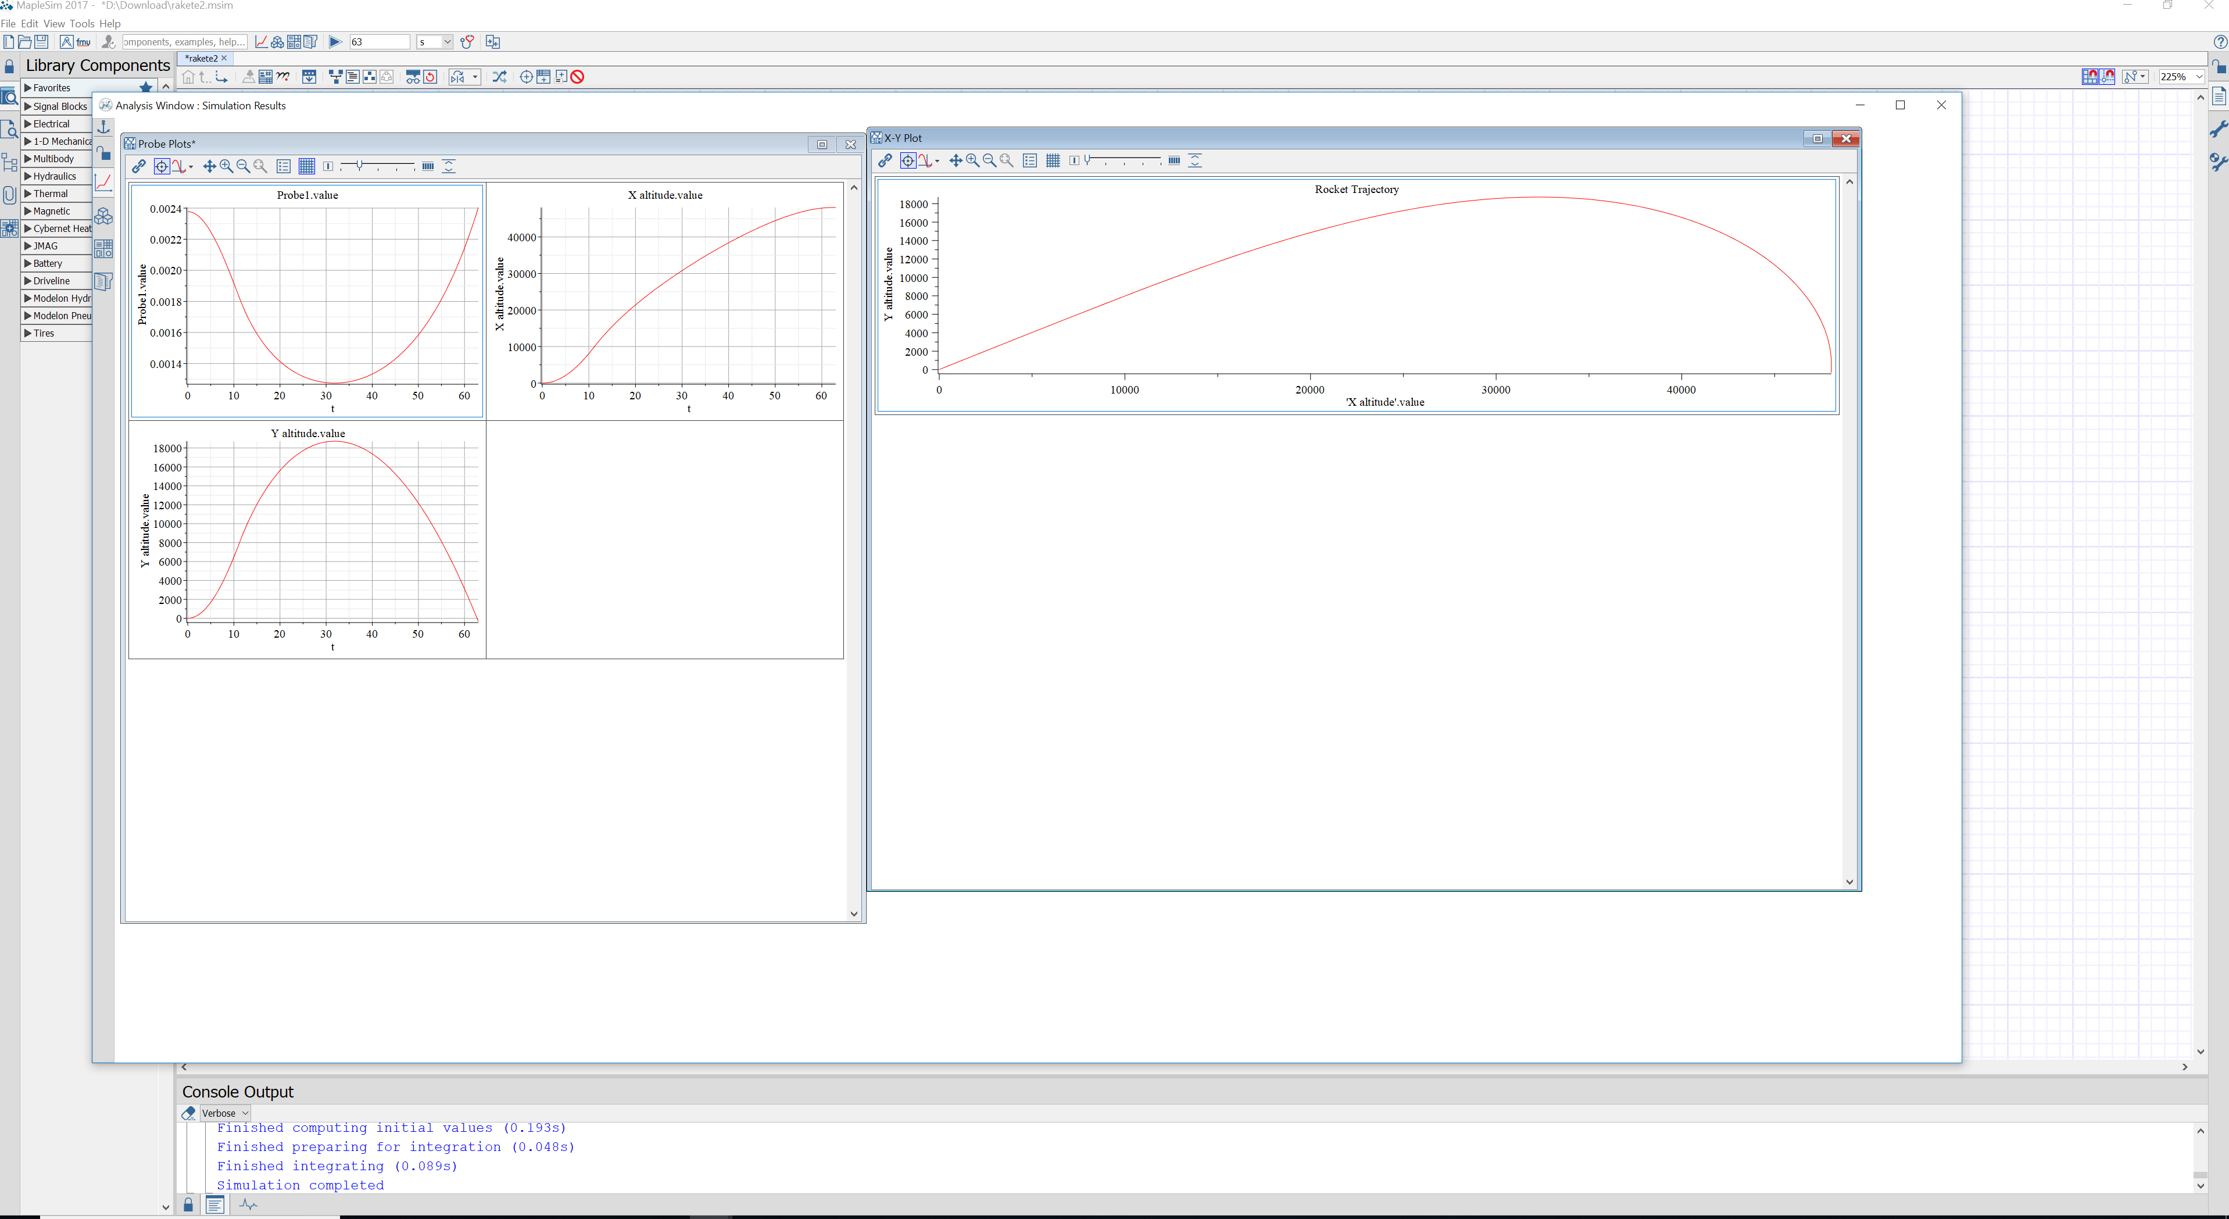Click the Probe Plots vertical scrollbar down arrow
2229x1219 pixels.
click(854, 914)
